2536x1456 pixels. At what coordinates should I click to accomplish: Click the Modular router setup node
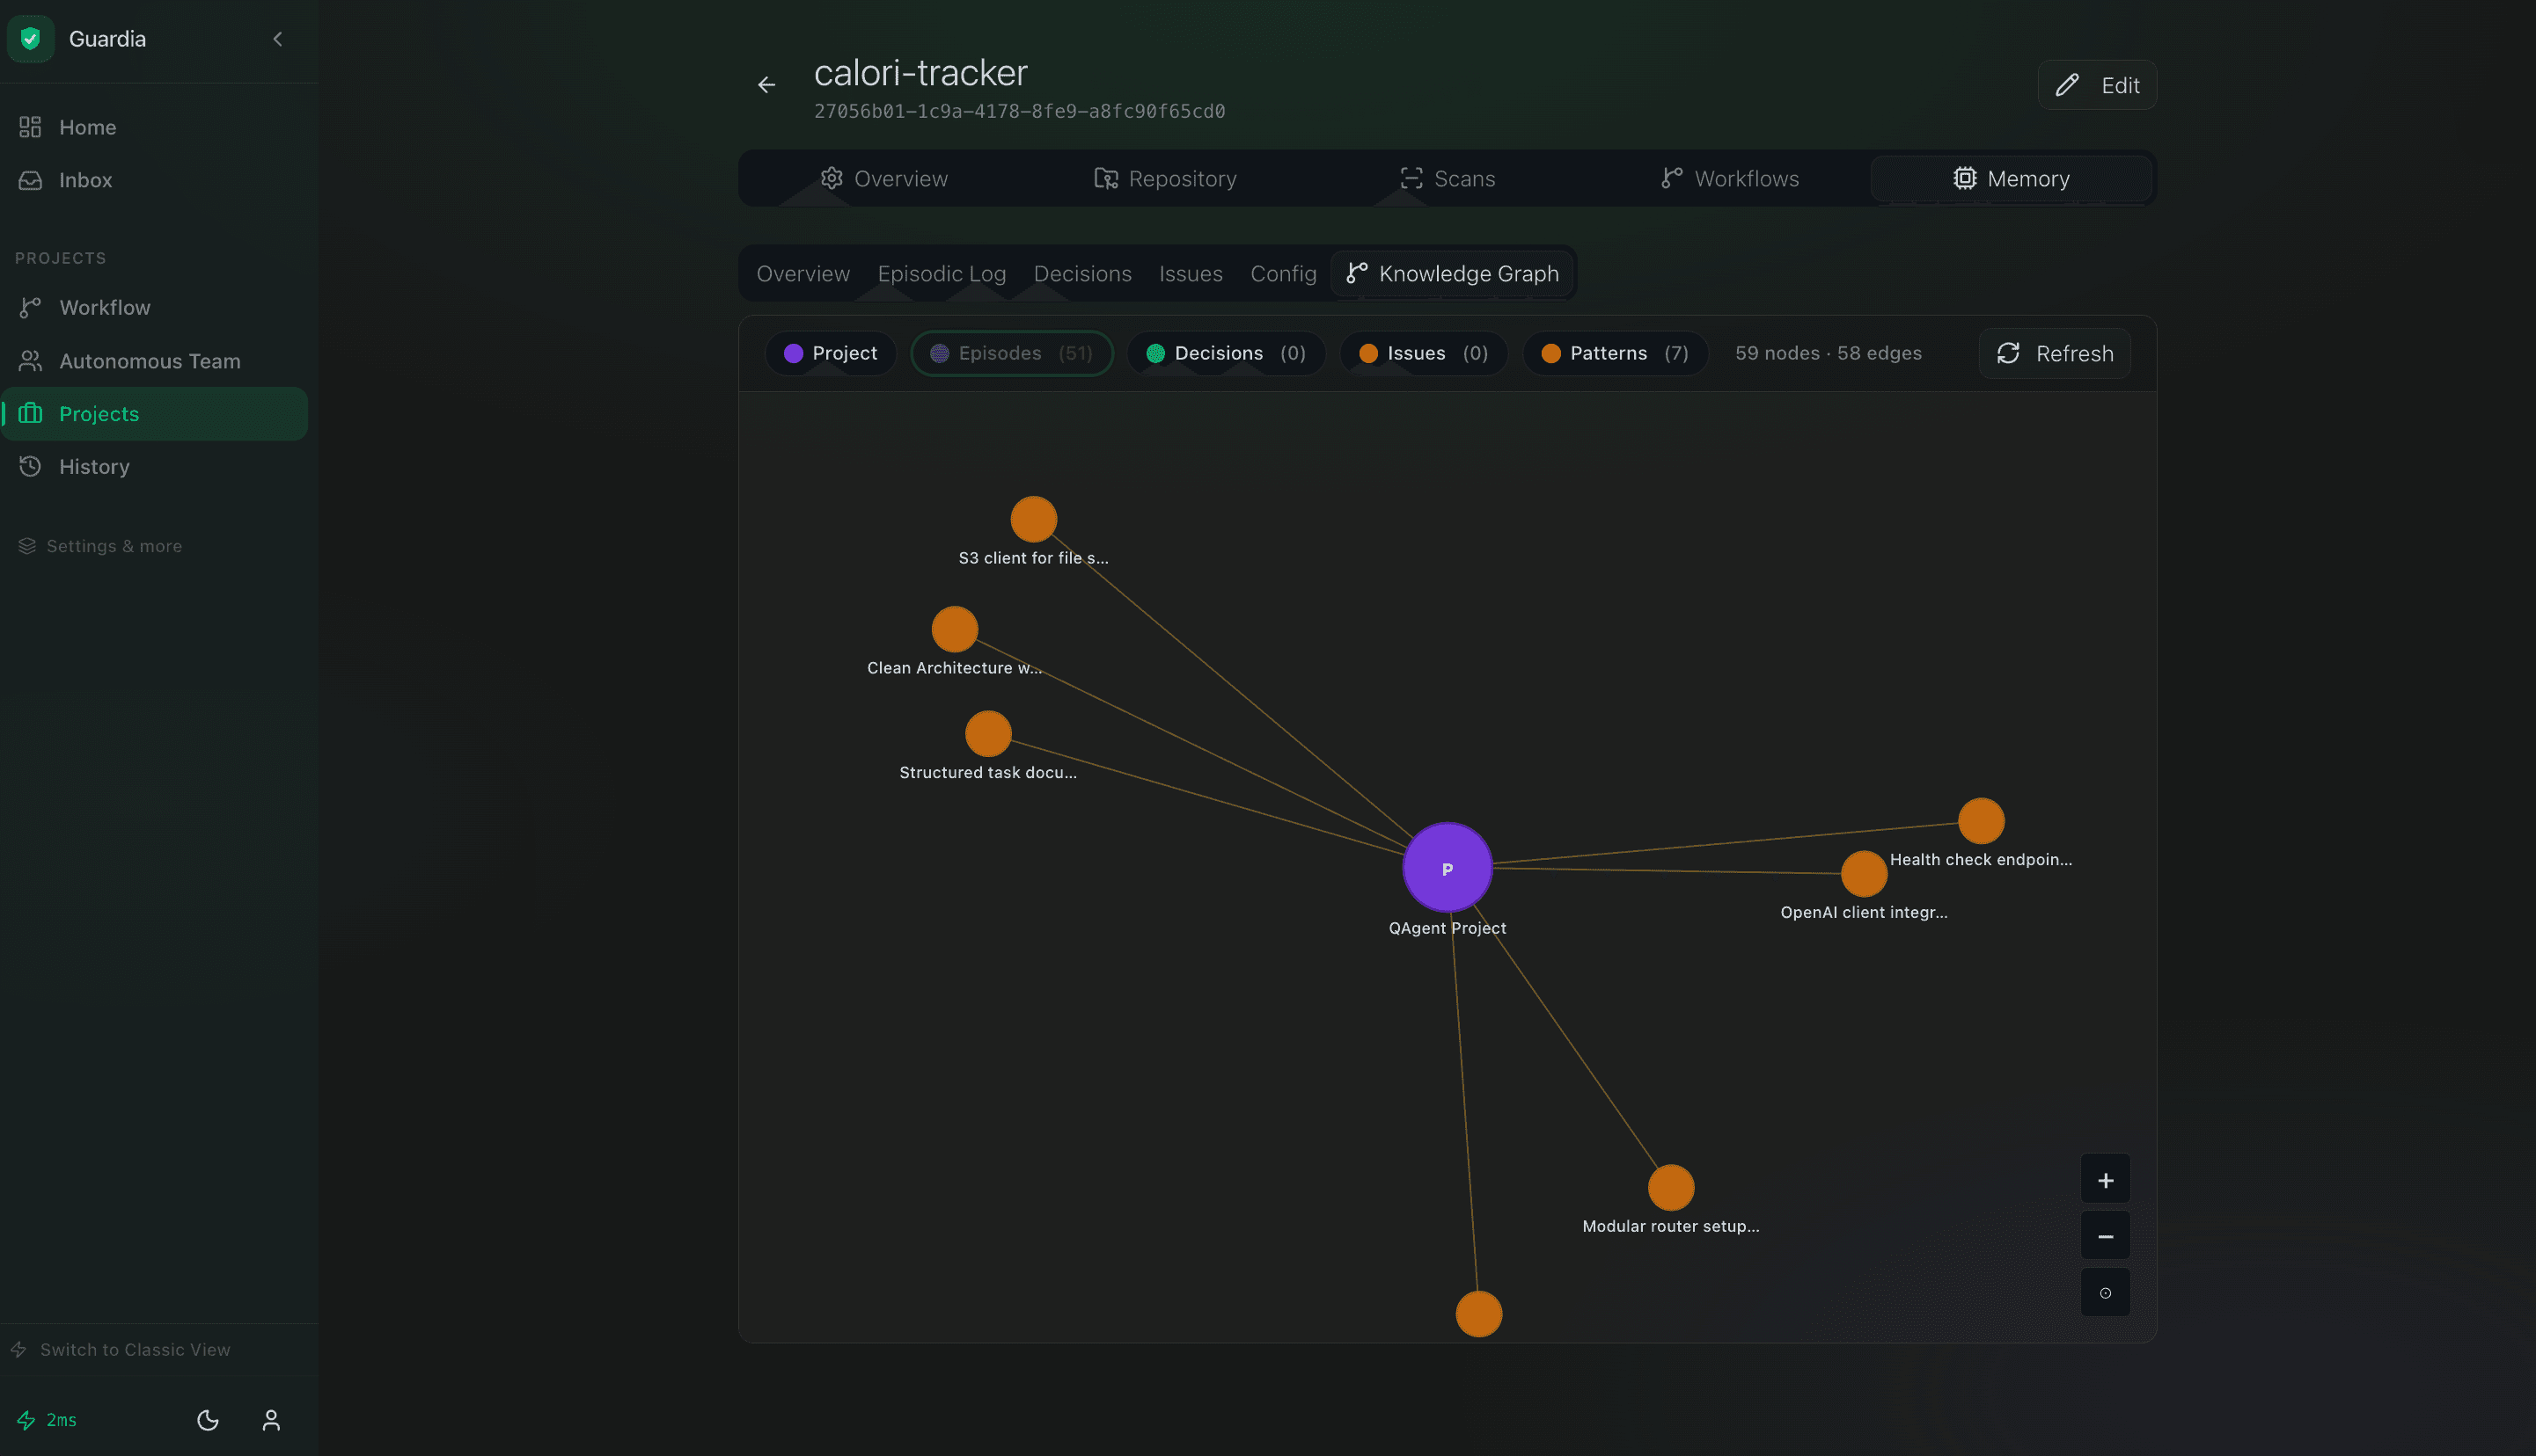pyautogui.click(x=1671, y=1188)
